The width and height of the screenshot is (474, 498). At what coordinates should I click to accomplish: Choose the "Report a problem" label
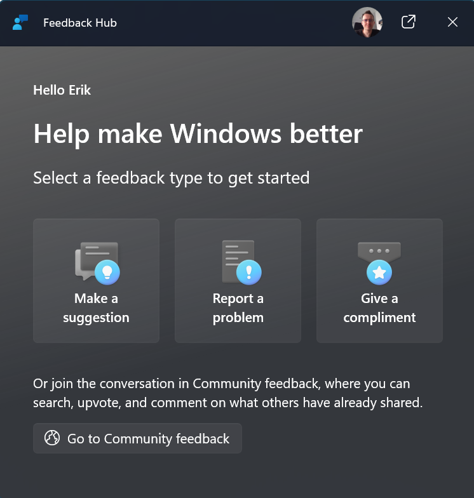point(238,308)
